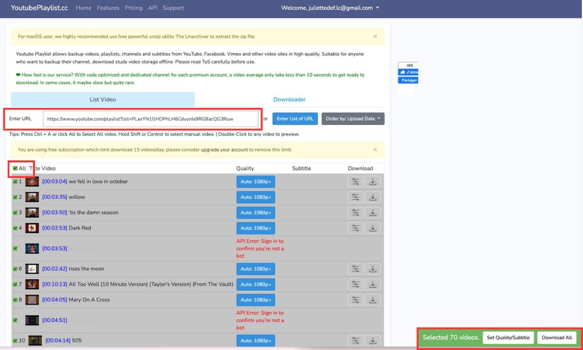The height and width of the screenshot is (350, 583).
Task: Dismiss the macOS Unarchiver notice
Action: 375,36
